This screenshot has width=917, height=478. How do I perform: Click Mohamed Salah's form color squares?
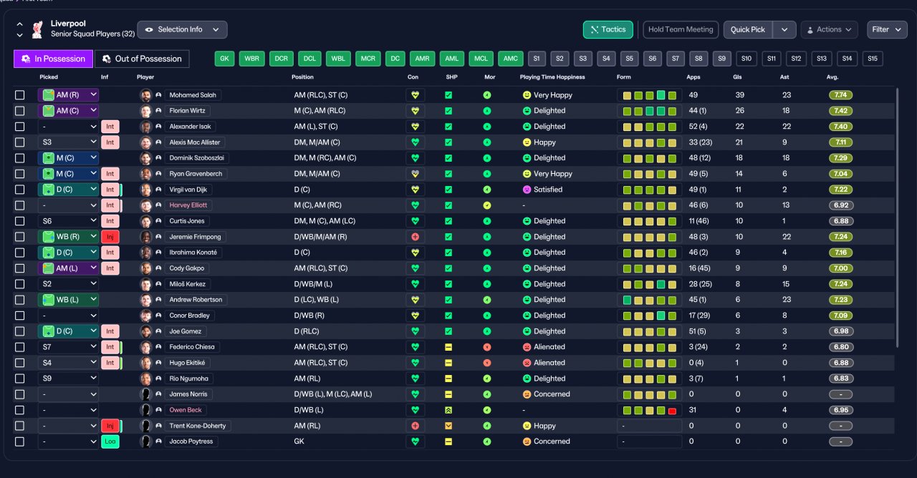[x=649, y=95]
